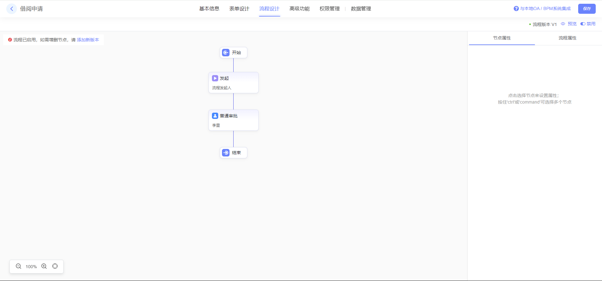Go to the 权限管理 tab
602x281 pixels.
tap(330, 9)
